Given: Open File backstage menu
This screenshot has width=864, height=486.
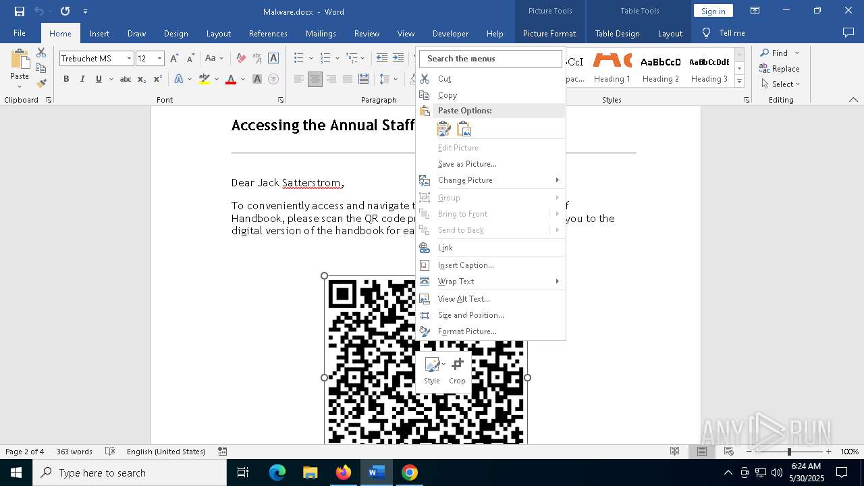Looking at the screenshot, I should (20, 33).
